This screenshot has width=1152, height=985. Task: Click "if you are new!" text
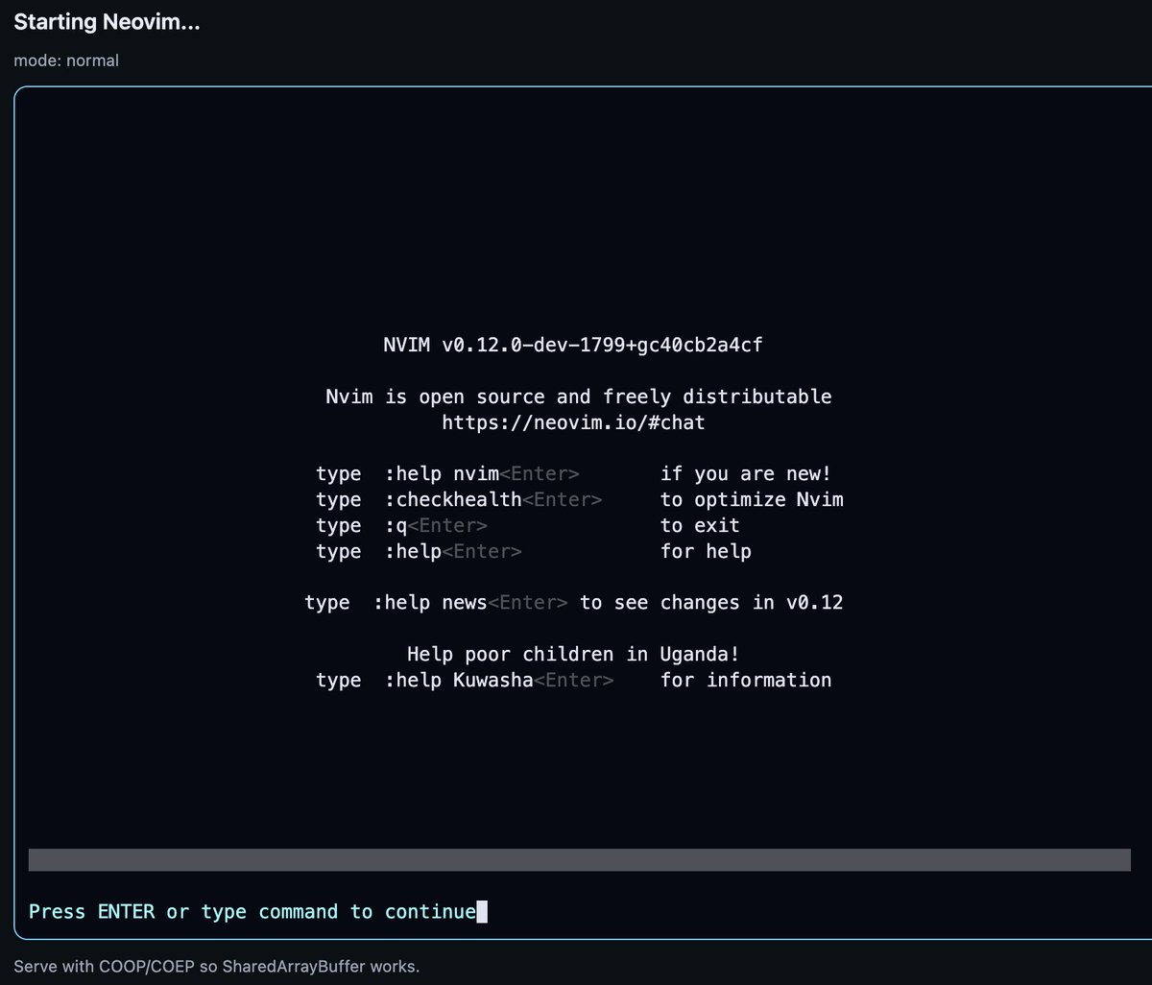[746, 474]
